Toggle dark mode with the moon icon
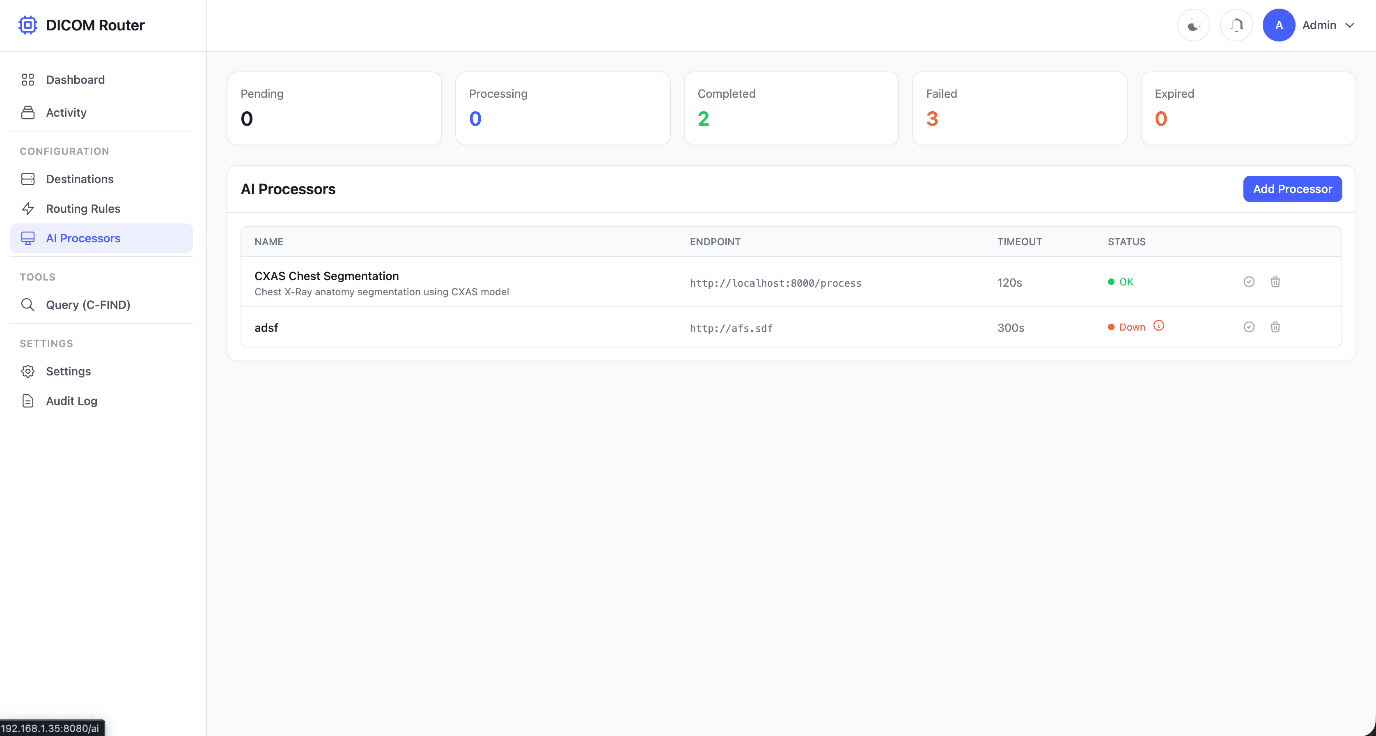The width and height of the screenshot is (1376, 736). [1193, 25]
